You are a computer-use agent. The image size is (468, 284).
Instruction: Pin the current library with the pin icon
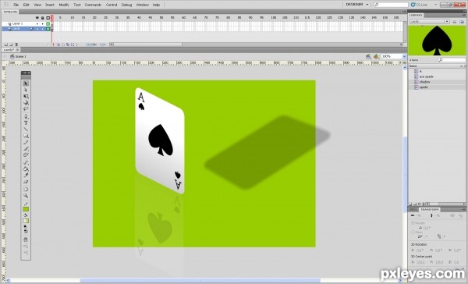pos(455,22)
